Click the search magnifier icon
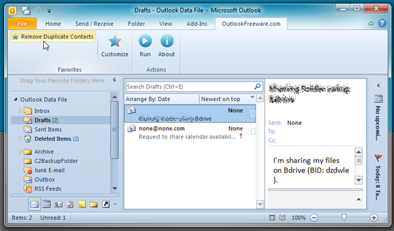Viewport: 394px width, 231px height. point(257,87)
